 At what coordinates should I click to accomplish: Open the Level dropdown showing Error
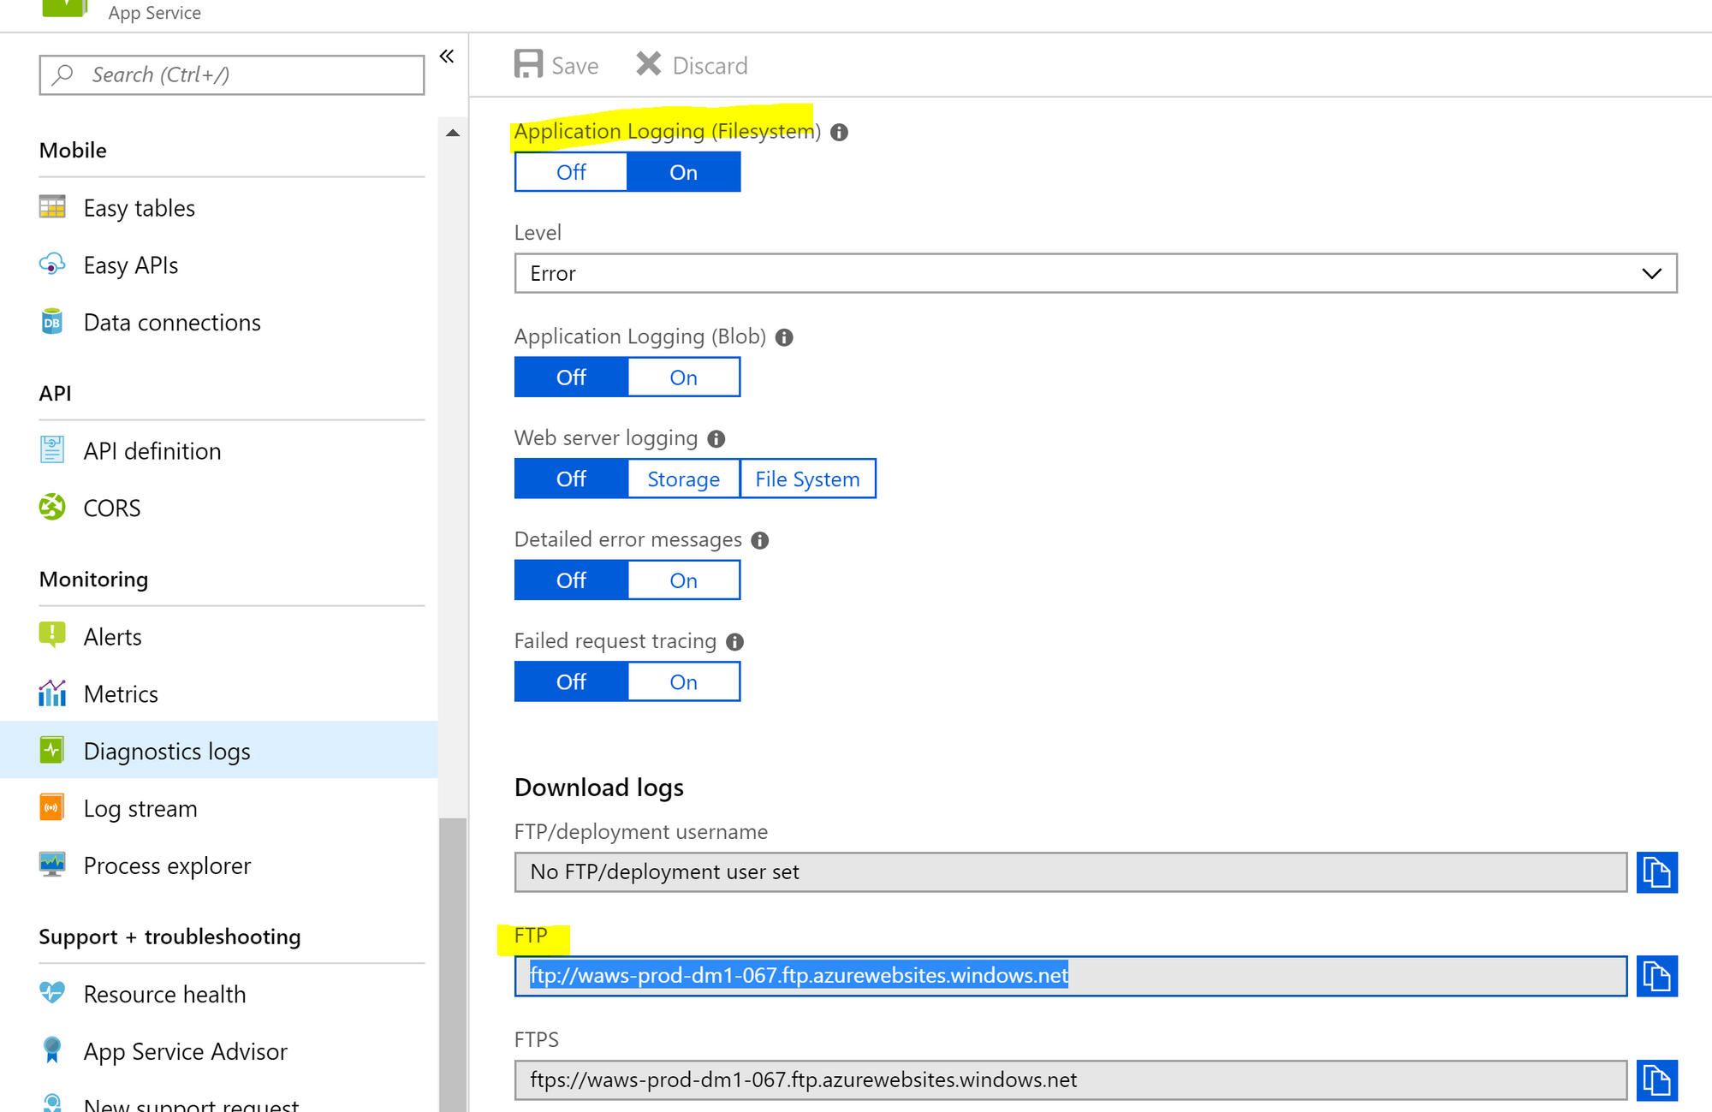[1095, 273]
